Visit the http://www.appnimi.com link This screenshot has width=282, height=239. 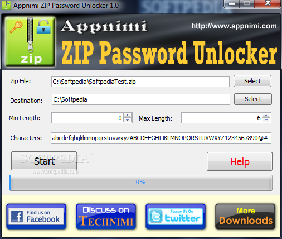pyautogui.click(x=234, y=26)
